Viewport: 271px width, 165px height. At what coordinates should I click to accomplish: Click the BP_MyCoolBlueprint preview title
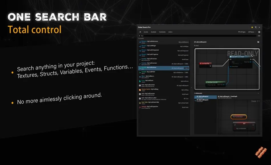[x=200, y=42]
